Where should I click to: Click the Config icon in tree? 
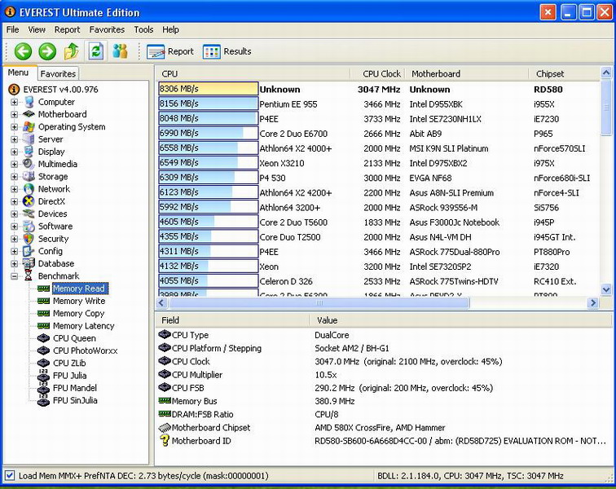click(x=29, y=251)
